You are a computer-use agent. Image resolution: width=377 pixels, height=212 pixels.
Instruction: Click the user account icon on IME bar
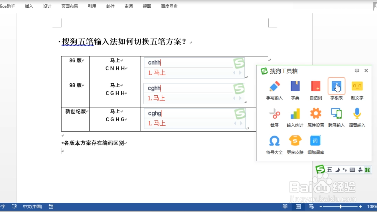[x=360, y=170]
